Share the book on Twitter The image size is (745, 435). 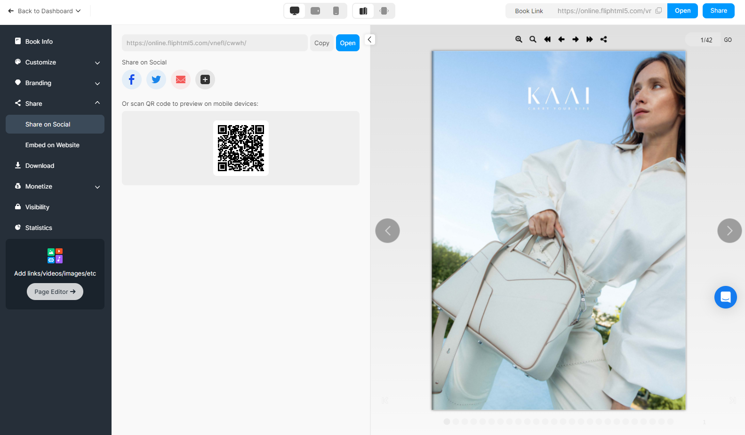(156, 79)
